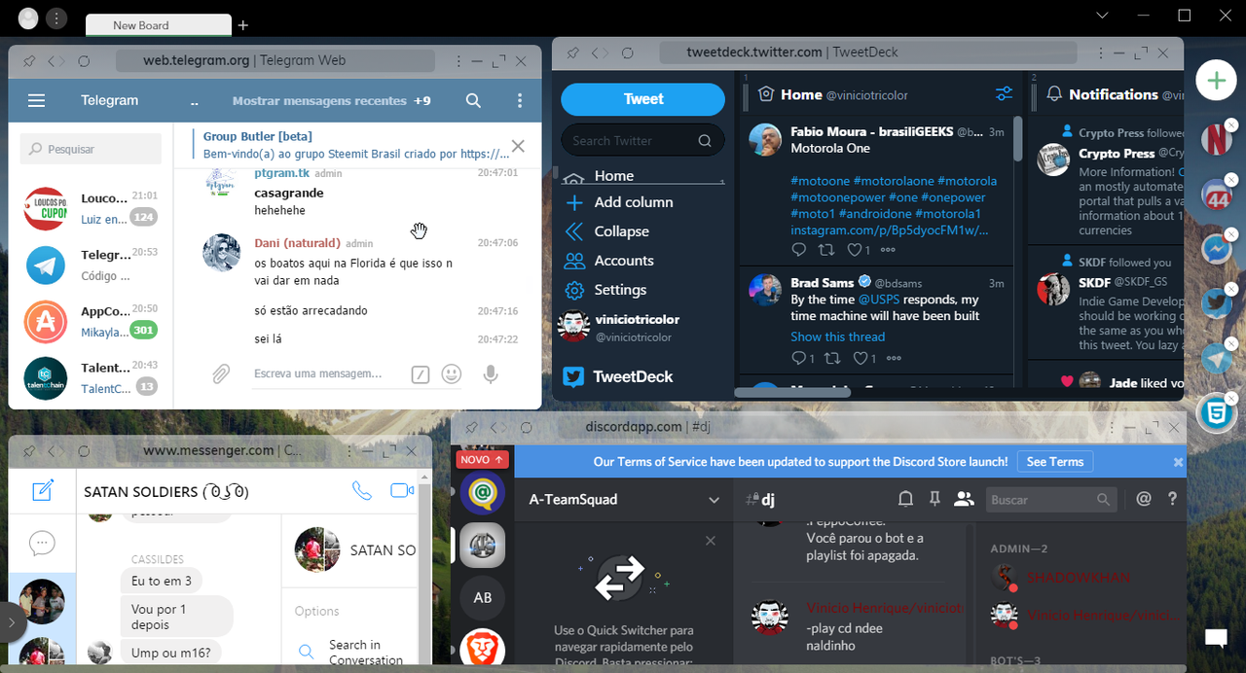Open browser tab list chevron at top
Screen dimensions: 1246x673
1102,15
